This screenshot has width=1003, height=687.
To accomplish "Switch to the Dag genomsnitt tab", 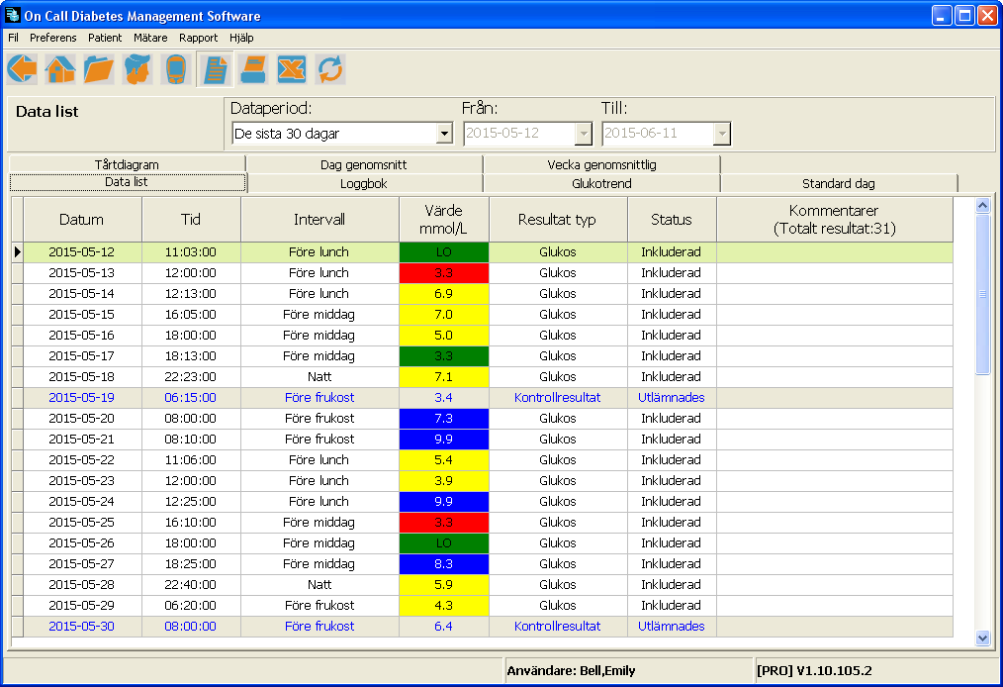I will (x=364, y=164).
